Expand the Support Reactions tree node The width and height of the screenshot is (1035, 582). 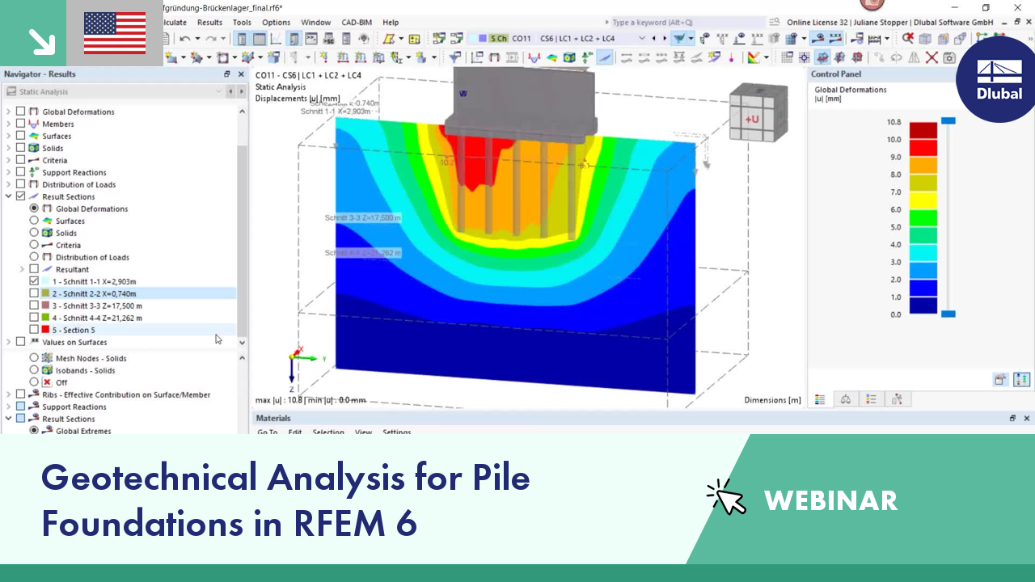coord(7,172)
